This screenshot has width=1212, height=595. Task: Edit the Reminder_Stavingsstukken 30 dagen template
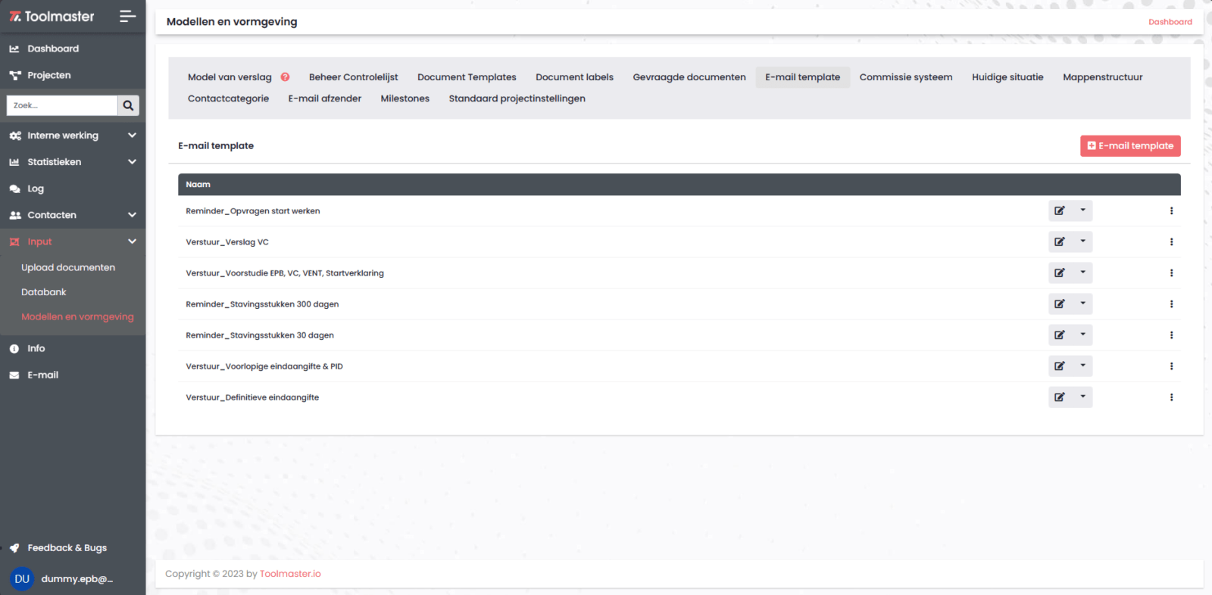pyautogui.click(x=1060, y=335)
